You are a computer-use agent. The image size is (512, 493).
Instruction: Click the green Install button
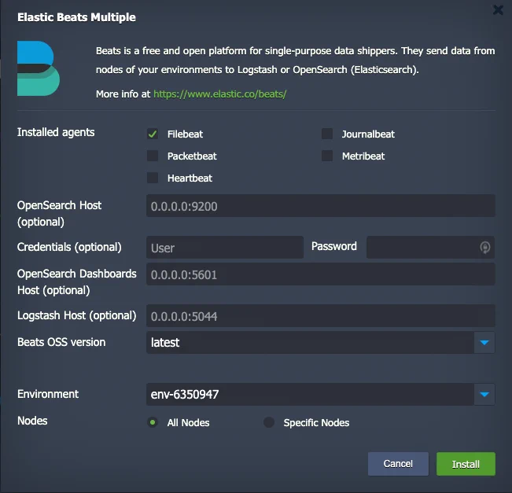(466, 464)
